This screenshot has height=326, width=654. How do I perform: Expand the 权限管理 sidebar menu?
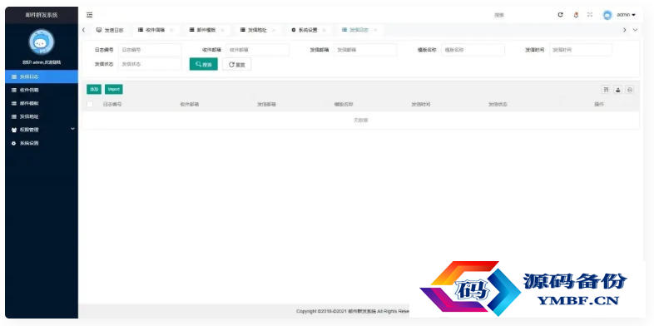click(x=42, y=130)
